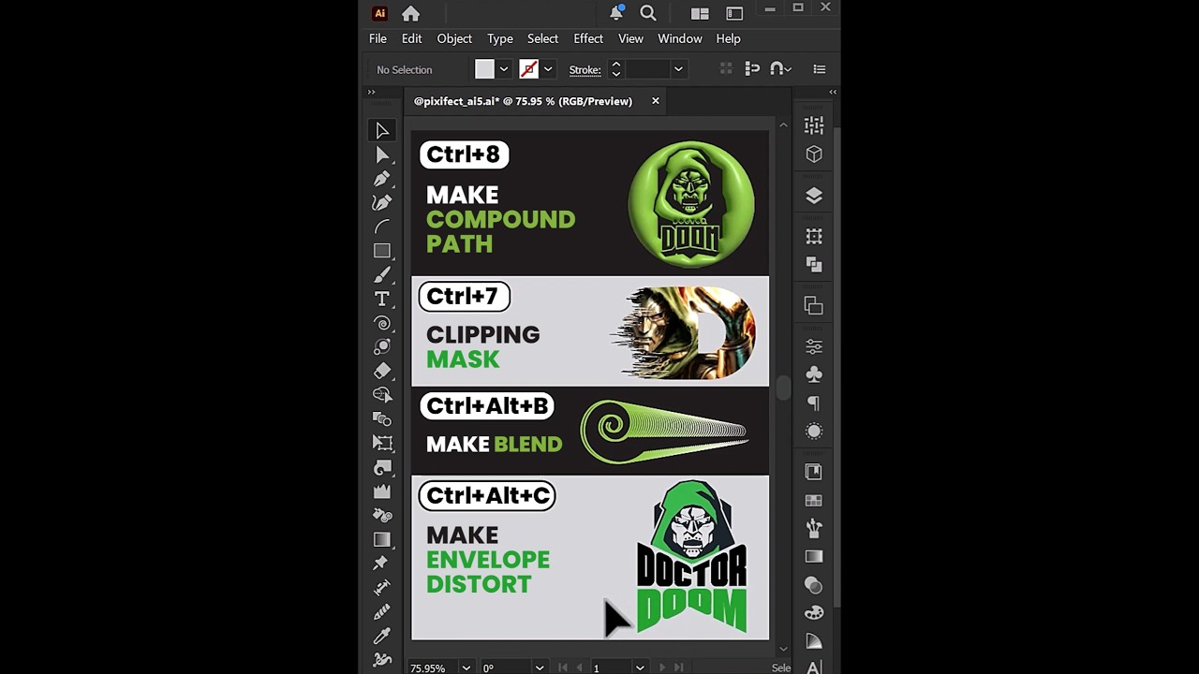The image size is (1199, 674).
Task: Click the stroke color swatch with red slash
Action: point(528,69)
